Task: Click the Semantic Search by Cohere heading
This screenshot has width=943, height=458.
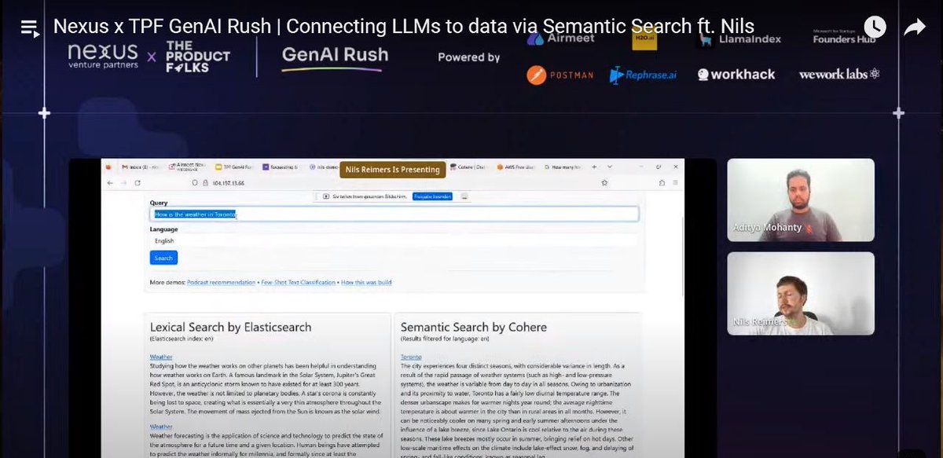Action: [474, 327]
